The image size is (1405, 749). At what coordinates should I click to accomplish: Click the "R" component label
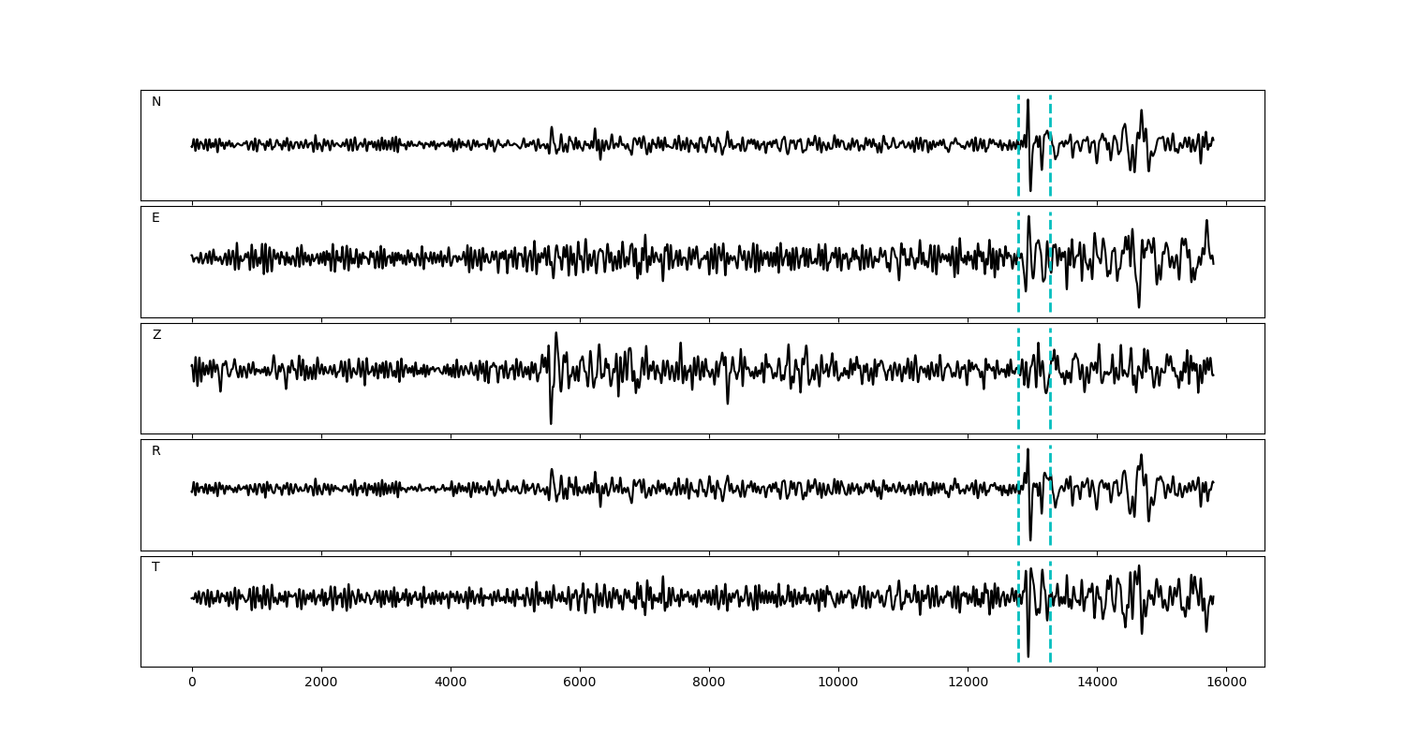tap(155, 451)
